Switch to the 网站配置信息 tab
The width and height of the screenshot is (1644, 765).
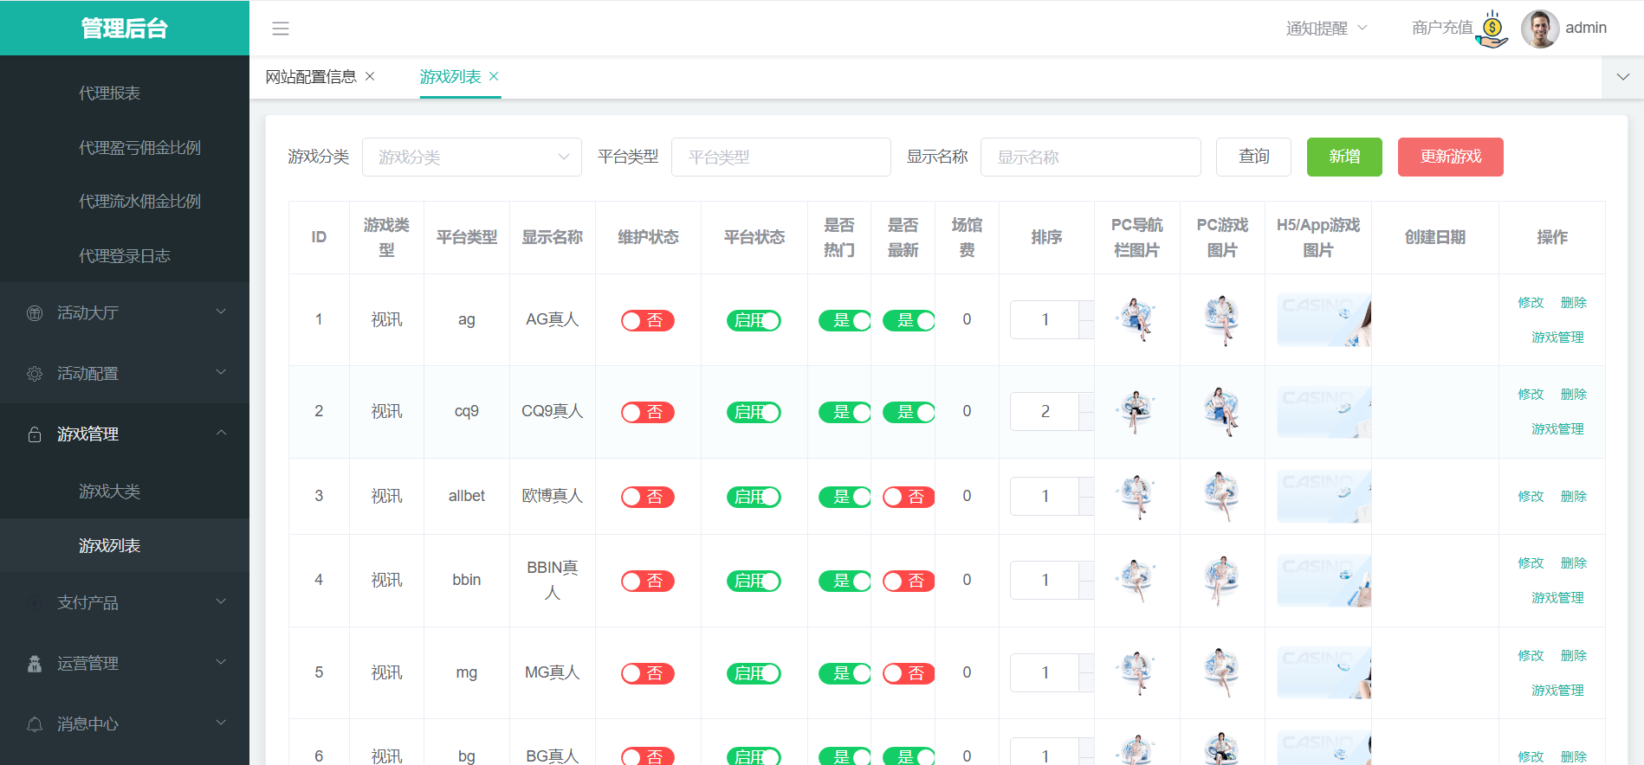(311, 77)
